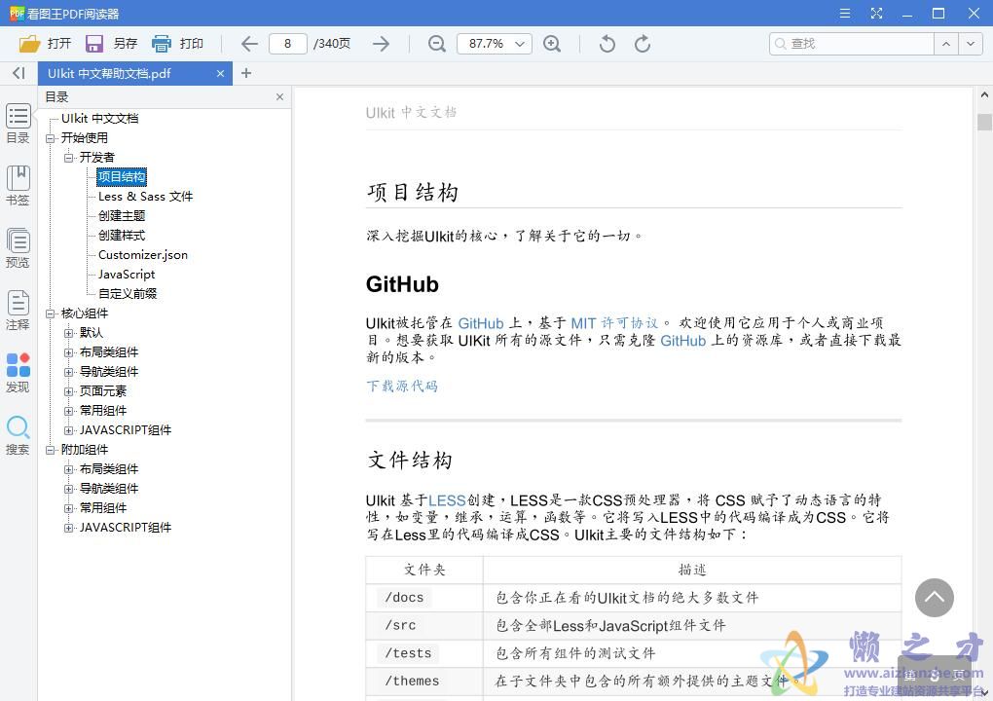993x701 pixels.
Task: Jump to top with the circular arrow button
Action: 934,597
